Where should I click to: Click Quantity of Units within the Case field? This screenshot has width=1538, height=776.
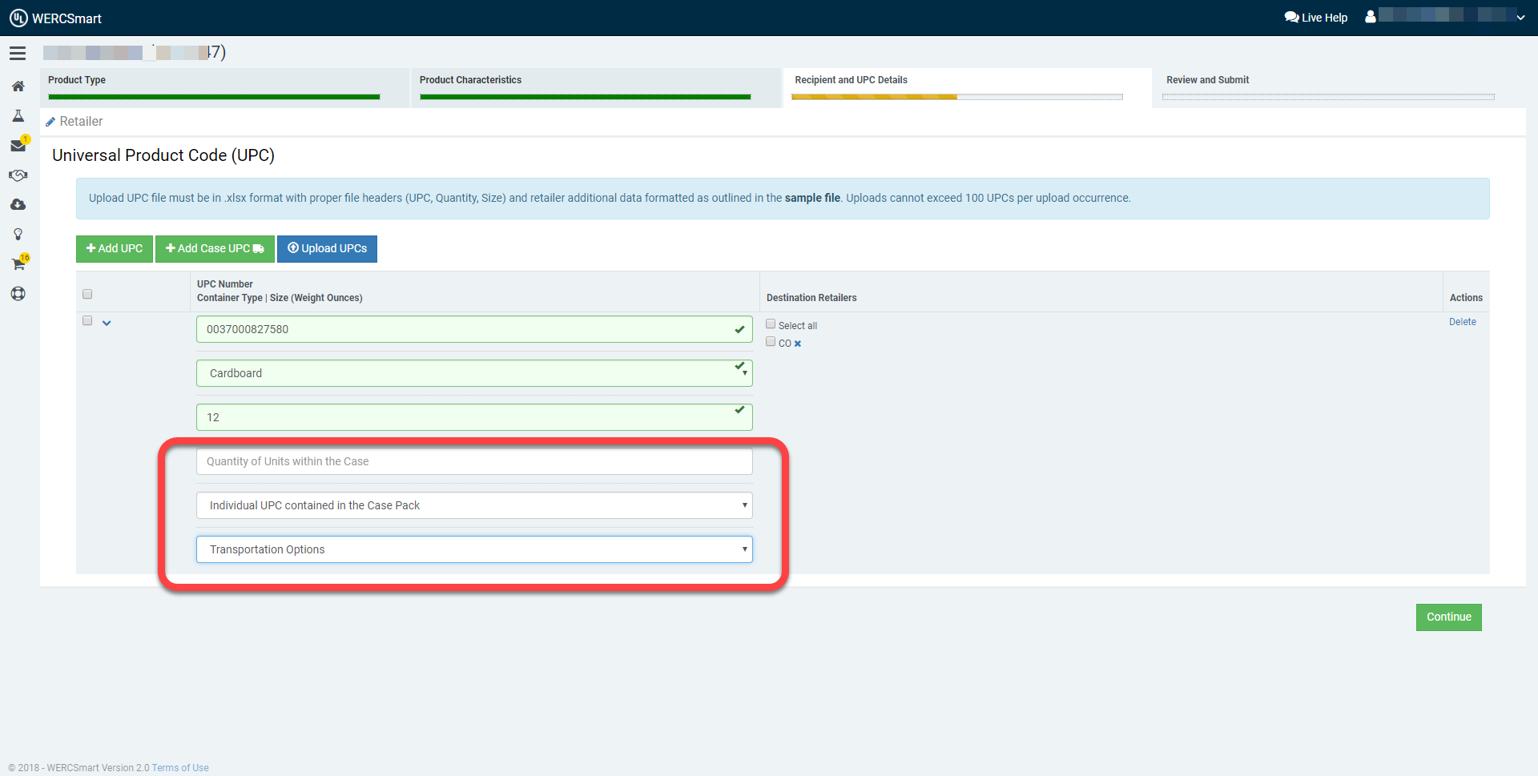point(474,461)
